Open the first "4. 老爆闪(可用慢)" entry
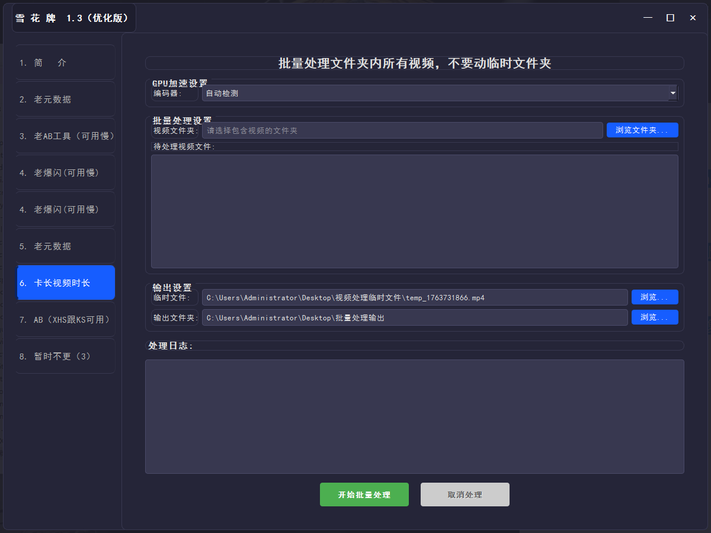Viewport: 711px width, 533px height. [x=65, y=172]
